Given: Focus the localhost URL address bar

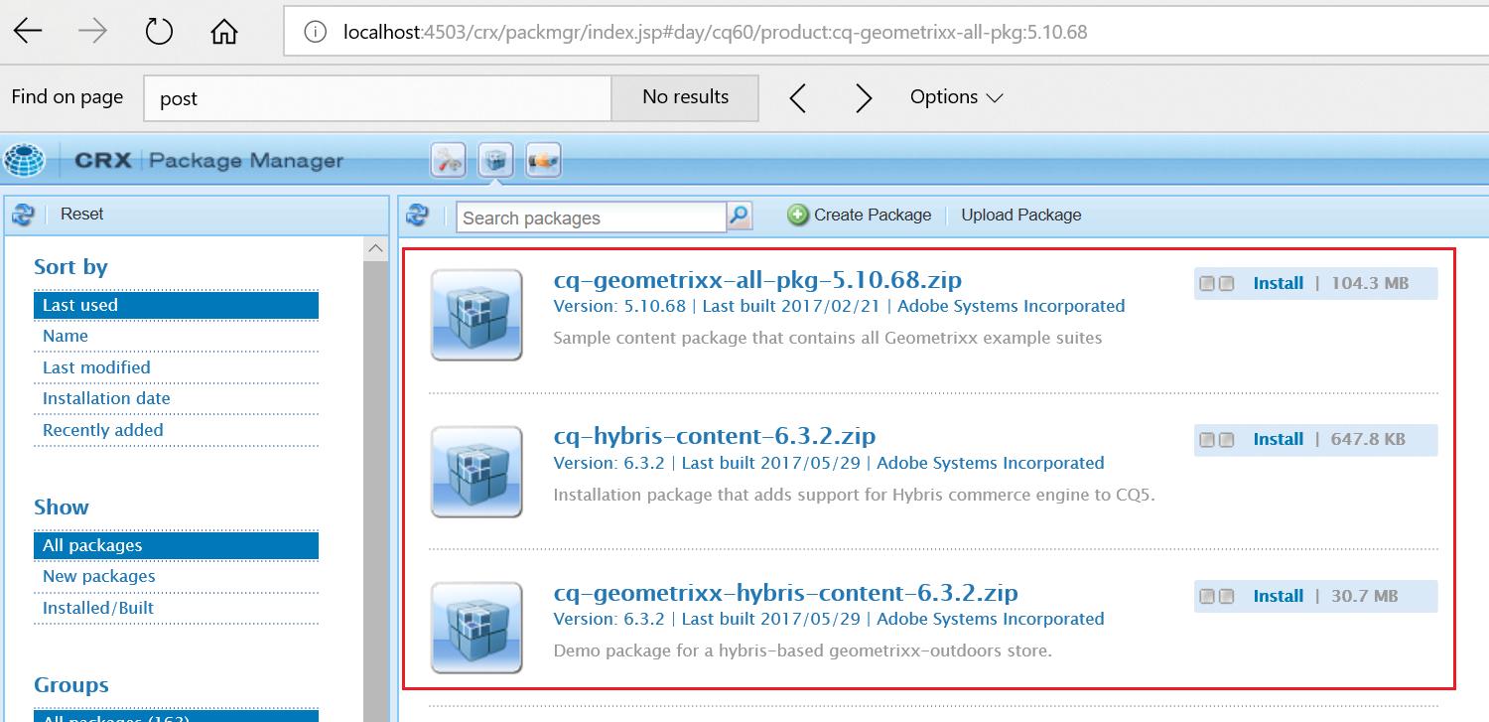Looking at the screenshot, I should 885,32.
